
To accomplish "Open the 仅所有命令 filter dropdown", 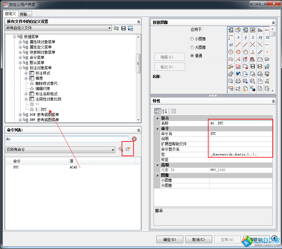I will 113,150.
